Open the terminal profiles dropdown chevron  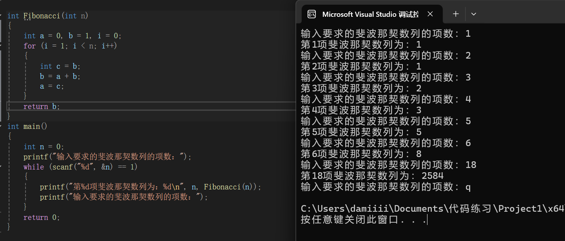point(474,14)
